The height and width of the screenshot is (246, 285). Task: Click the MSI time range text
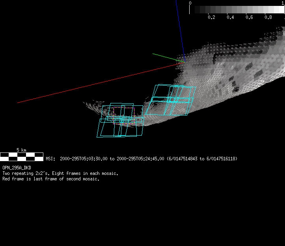142,159
